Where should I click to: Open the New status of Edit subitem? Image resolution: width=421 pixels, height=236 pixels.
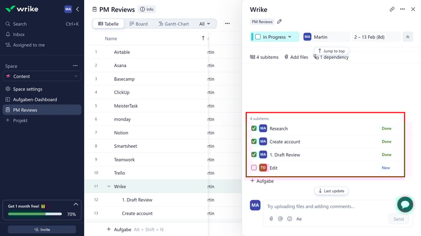[386, 168]
